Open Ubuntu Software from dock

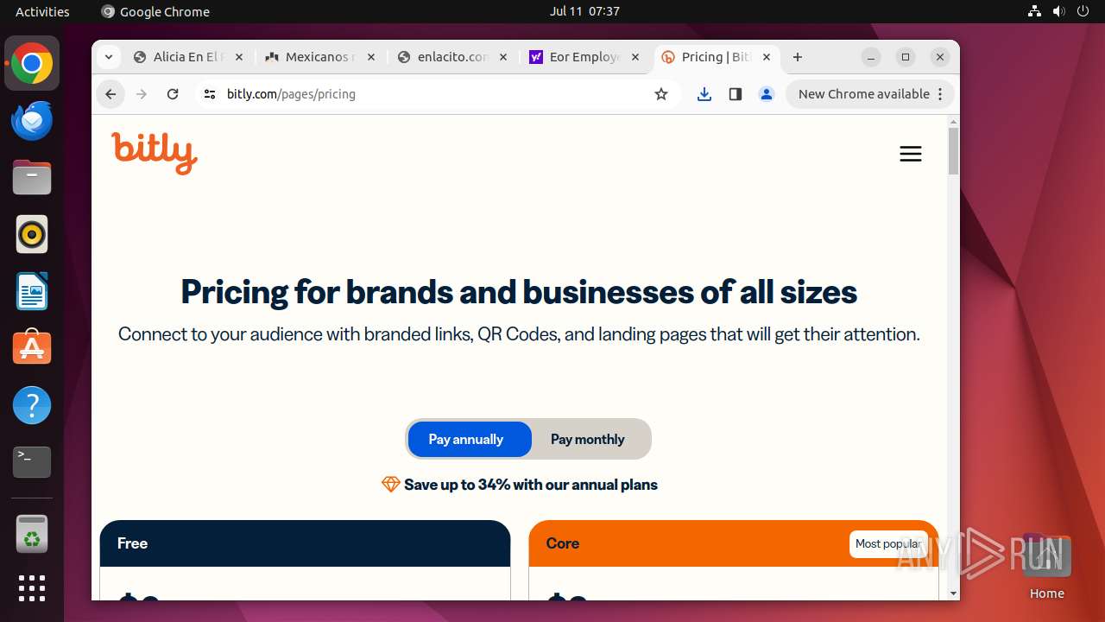(x=32, y=347)
